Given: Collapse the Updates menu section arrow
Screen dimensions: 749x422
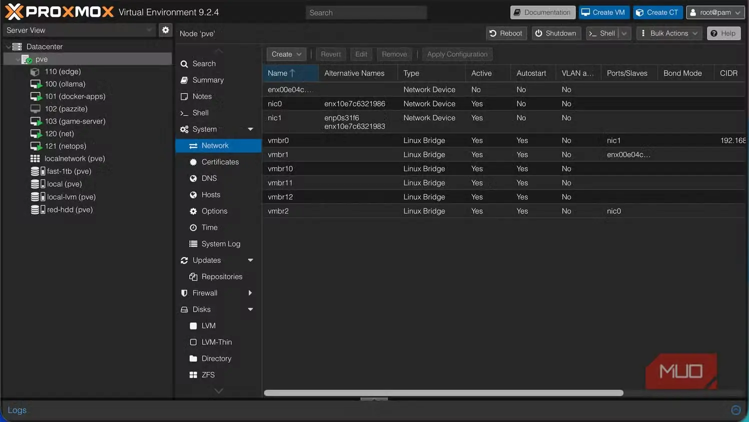Looking at the screenshot, I should 251,260.
